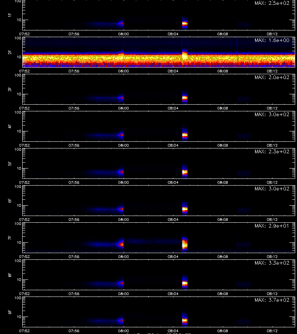
Task: Click the 08:04 burst in the 2F spectrogram
Action: [185, 56]
